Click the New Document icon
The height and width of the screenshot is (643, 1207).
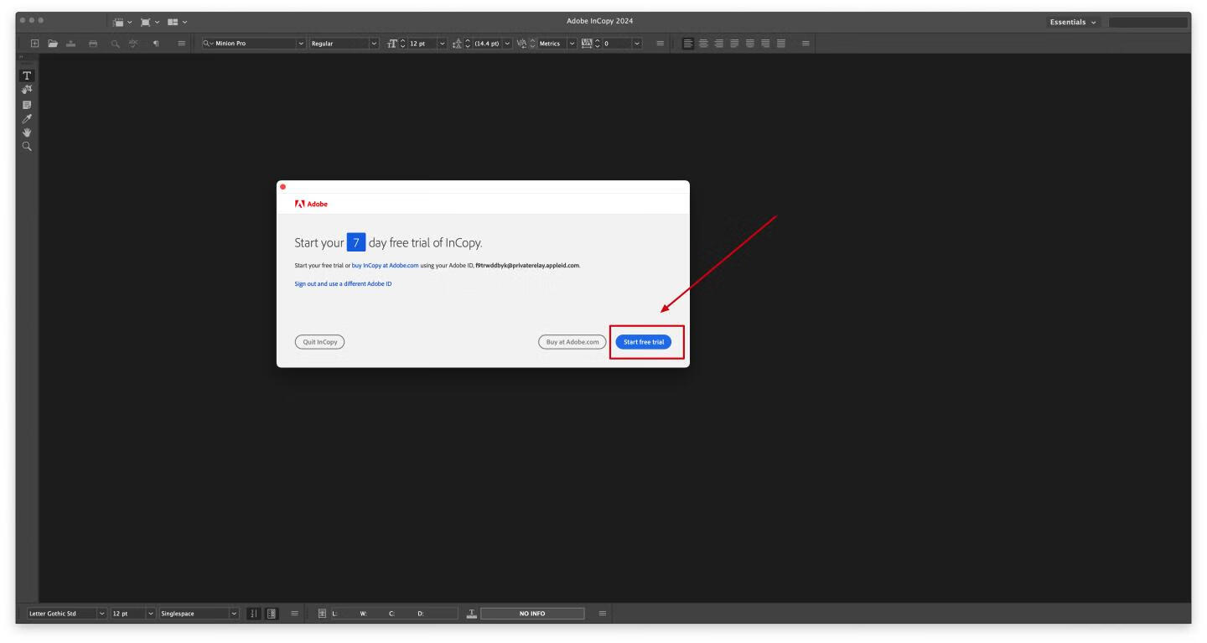tap(35, 43)
